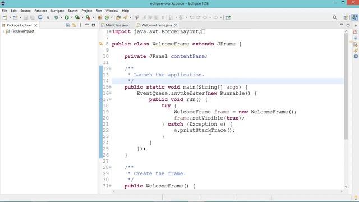
Task: Click the Open Type icon
Action: (x=118, y=17)
